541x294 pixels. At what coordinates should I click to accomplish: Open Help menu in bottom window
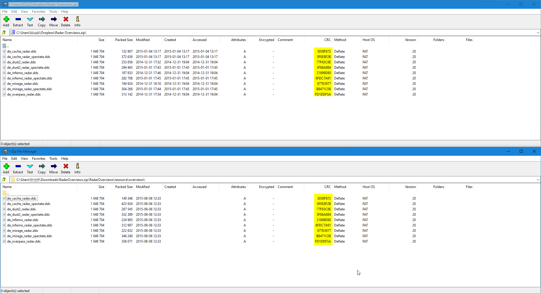[x=65, y=159]
